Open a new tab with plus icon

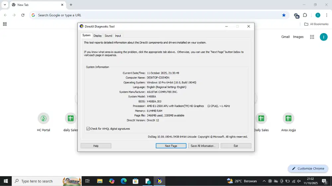pyautogui.click(x=71, y=5)
